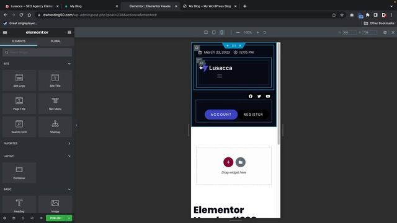
Task: Focus the Search Widget input field
Action: [37, 52]
